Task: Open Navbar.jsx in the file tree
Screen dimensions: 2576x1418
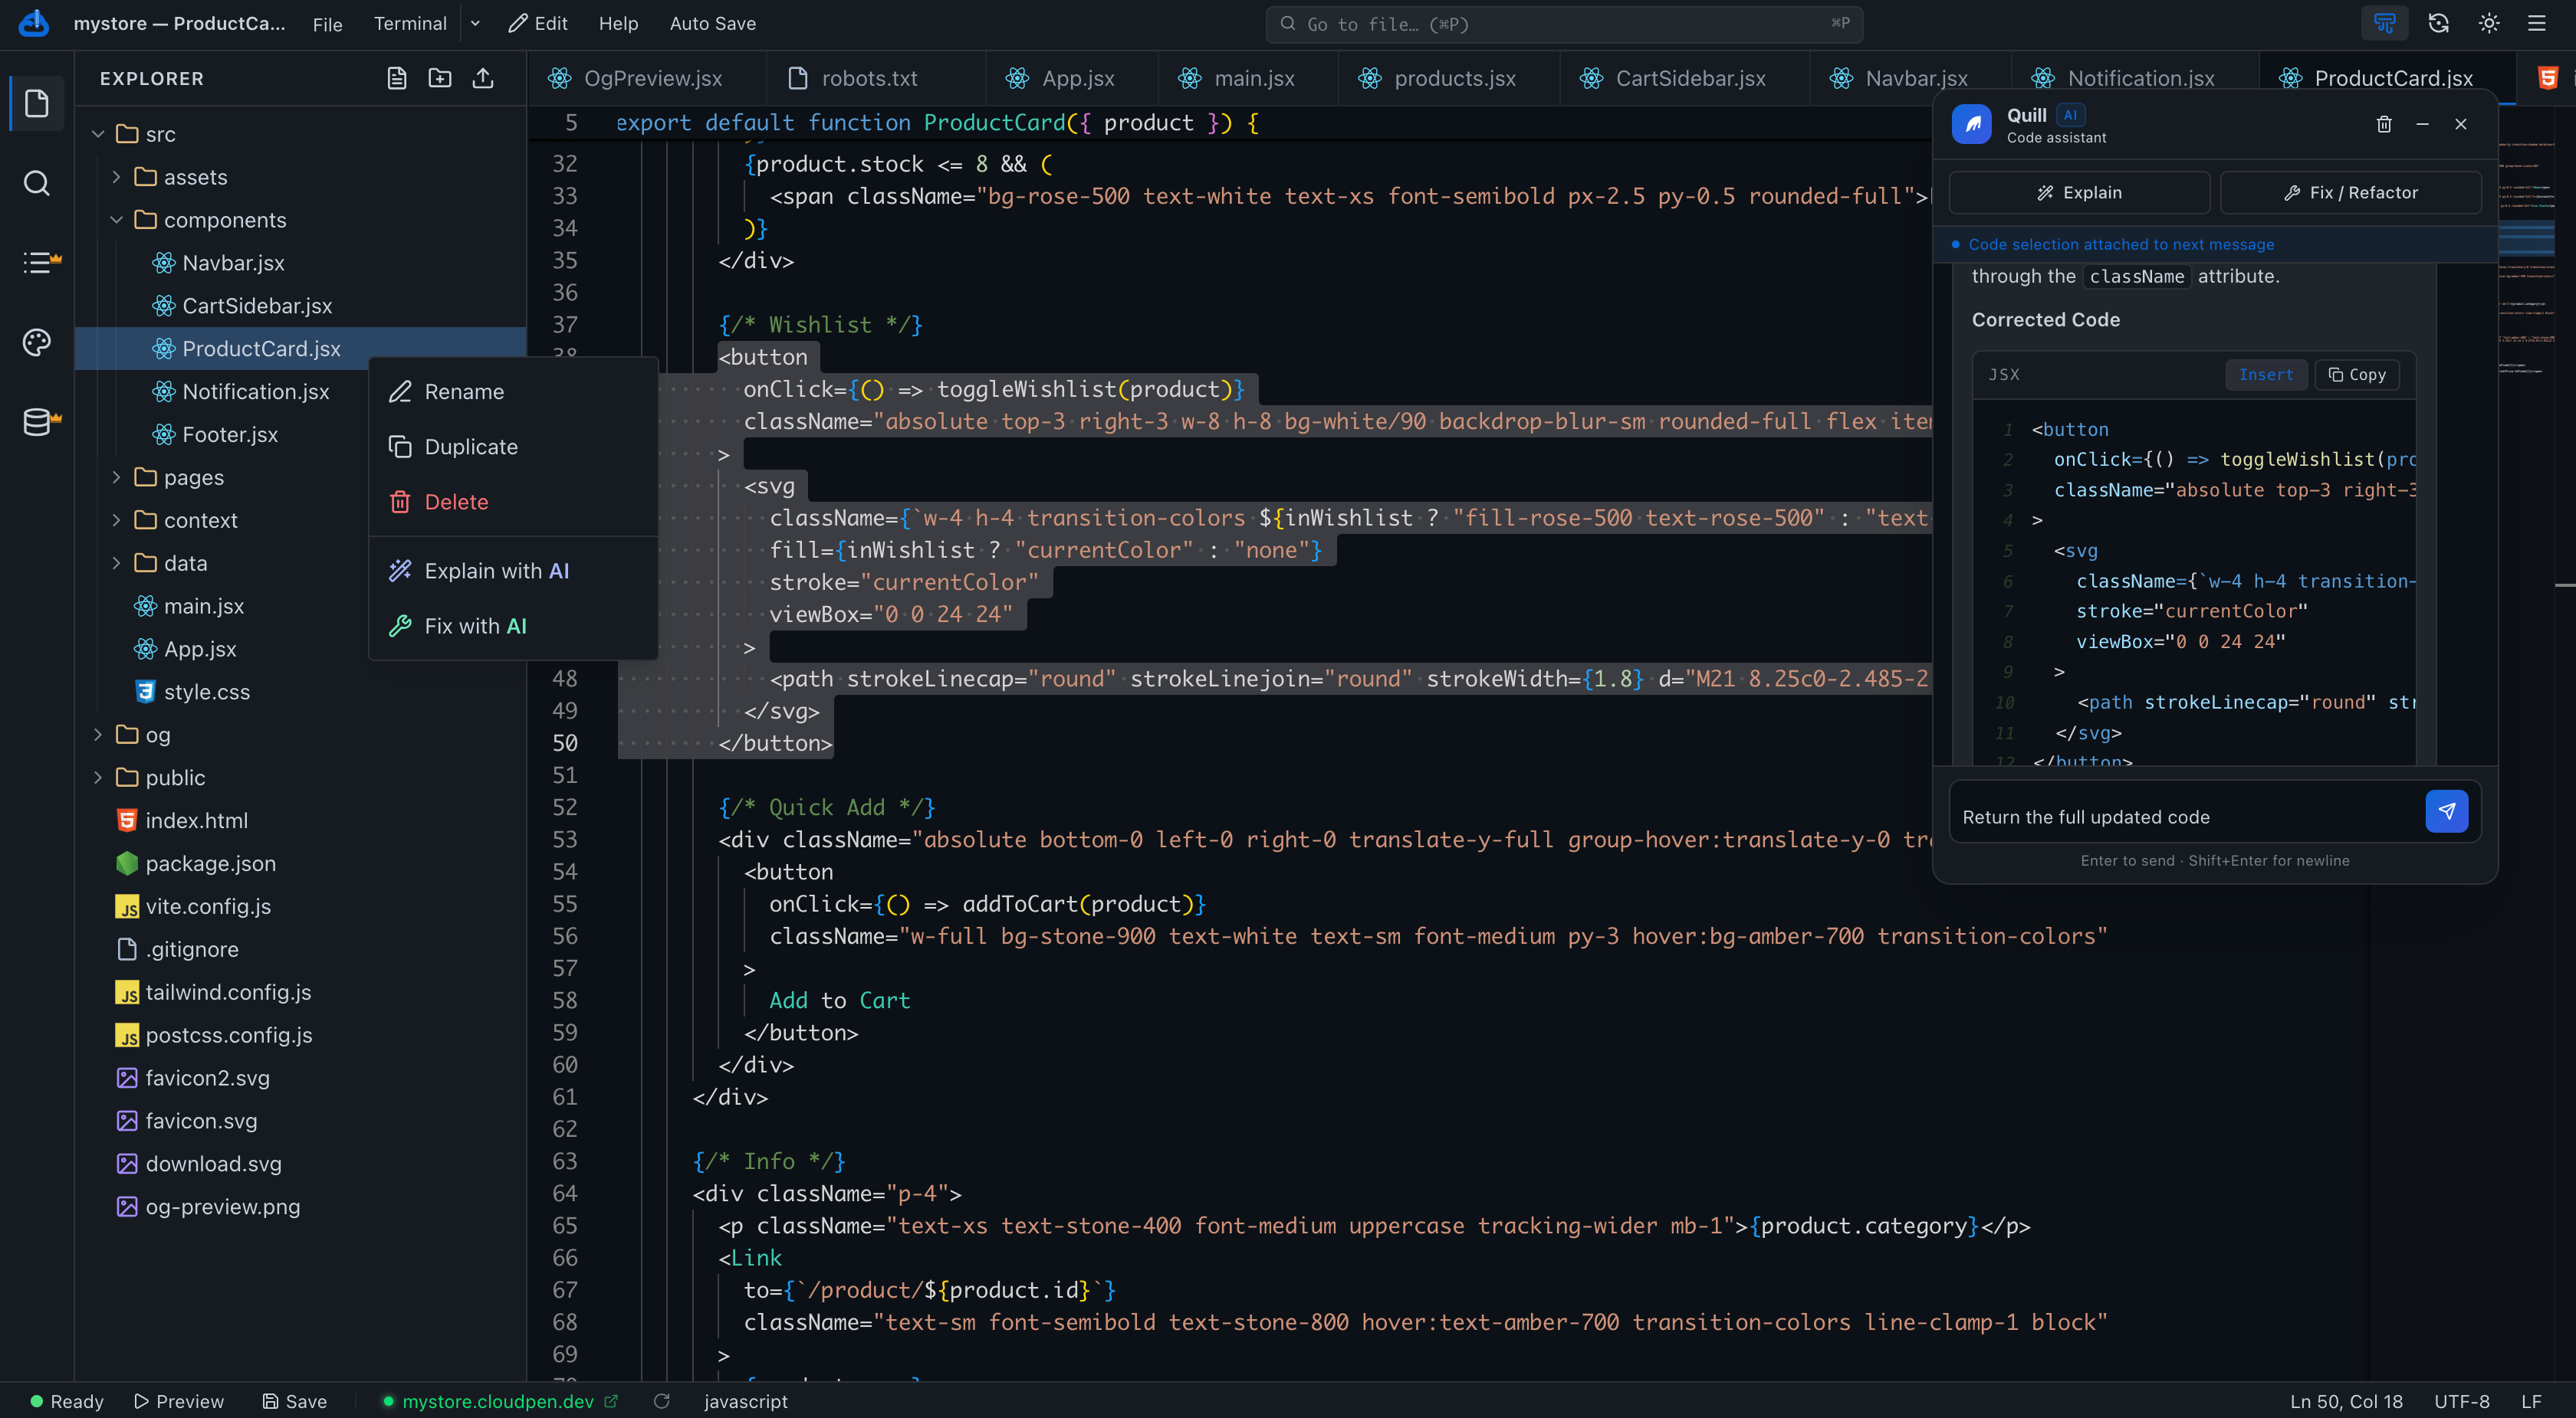Action: tap(233, 263)
